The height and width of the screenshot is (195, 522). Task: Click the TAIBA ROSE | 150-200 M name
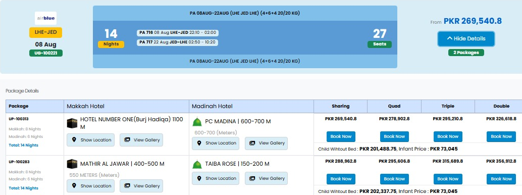click(237, 164)
